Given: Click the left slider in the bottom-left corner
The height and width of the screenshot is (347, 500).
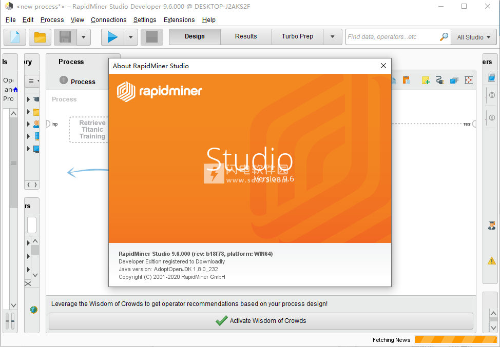Looking at the screenshot, I should click(7, 320).
